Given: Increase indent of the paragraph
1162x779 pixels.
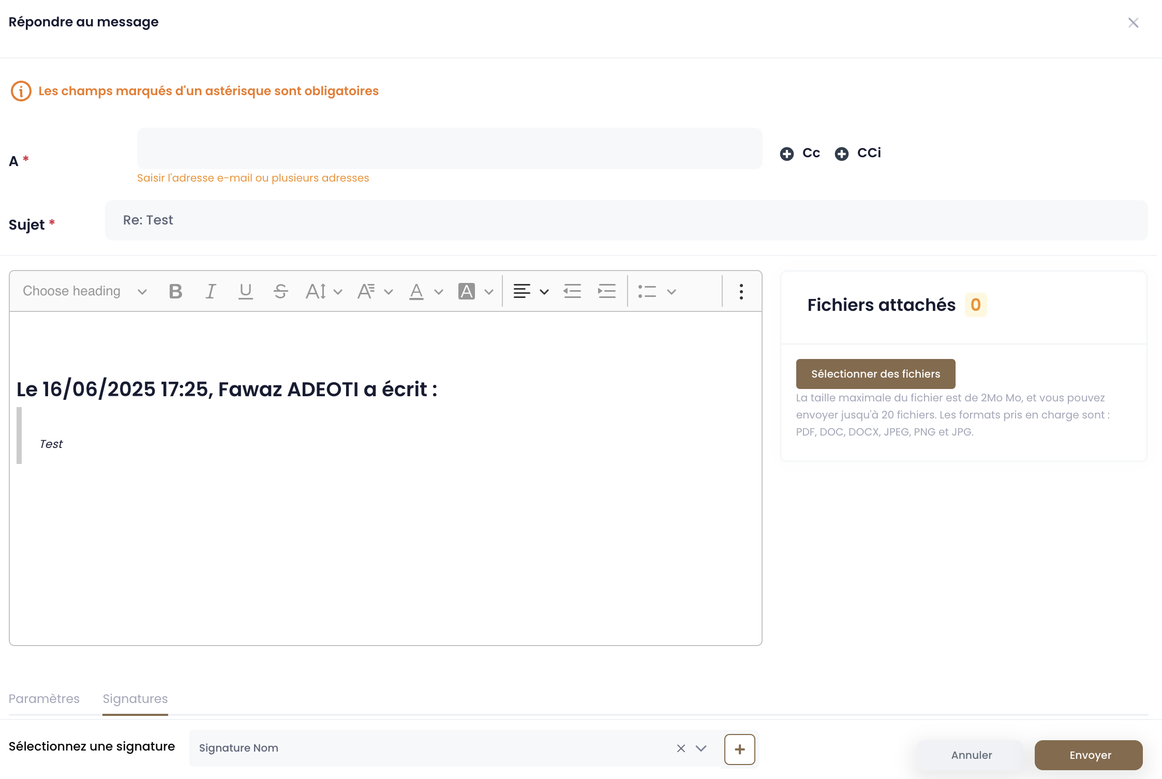Looking at the screenshot, I should click(606, 291).
